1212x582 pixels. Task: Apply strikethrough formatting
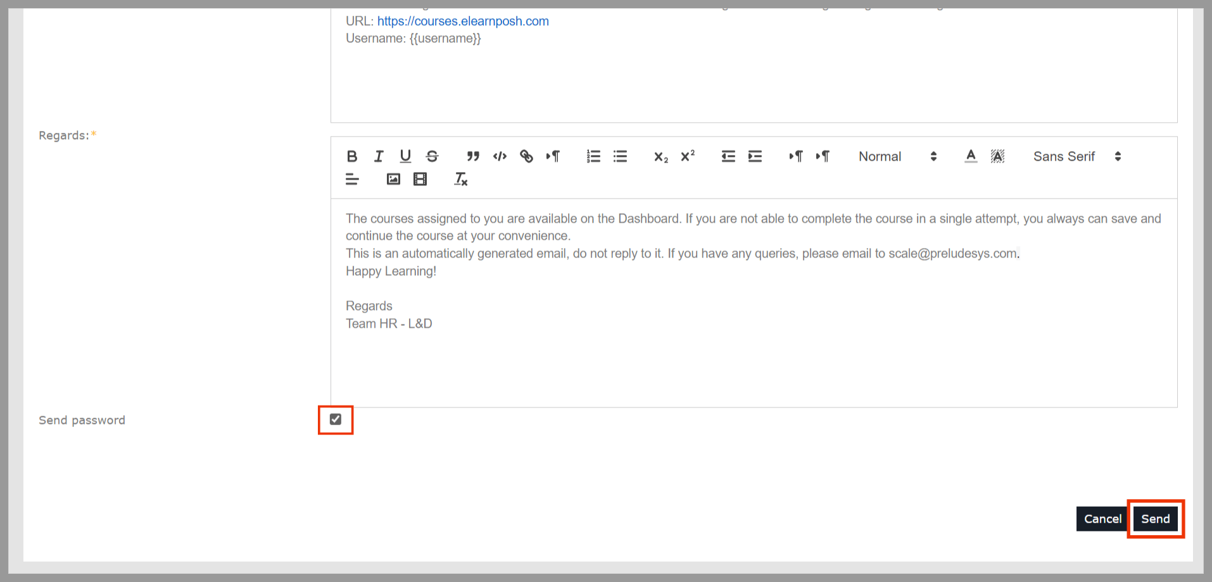click(x=432, y=156)
